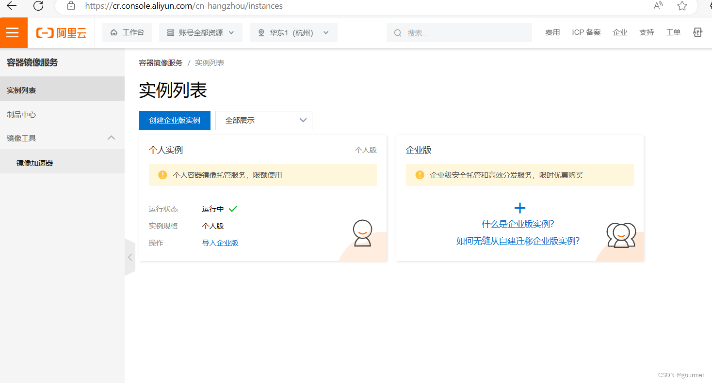Open the 华东1（杭州）region selector
The height and width of the screenshot is (383, 712).
tap(293, 32)
